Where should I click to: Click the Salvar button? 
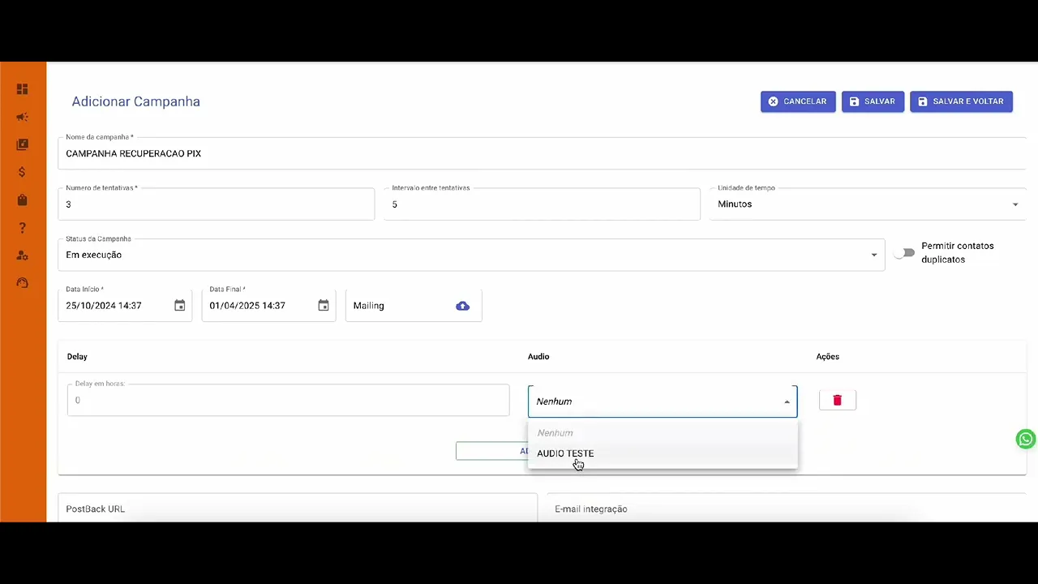(x=873, y=101)
